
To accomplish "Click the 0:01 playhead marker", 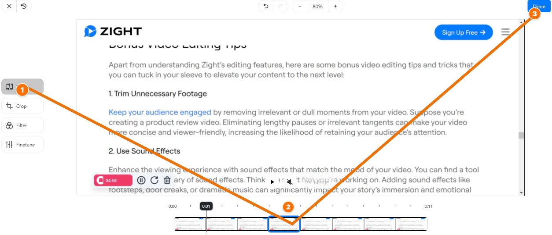I will 206,206.
